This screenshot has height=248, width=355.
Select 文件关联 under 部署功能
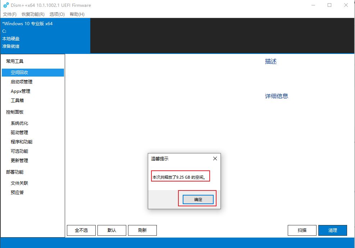pyautogui.click(x=19, y=183)
